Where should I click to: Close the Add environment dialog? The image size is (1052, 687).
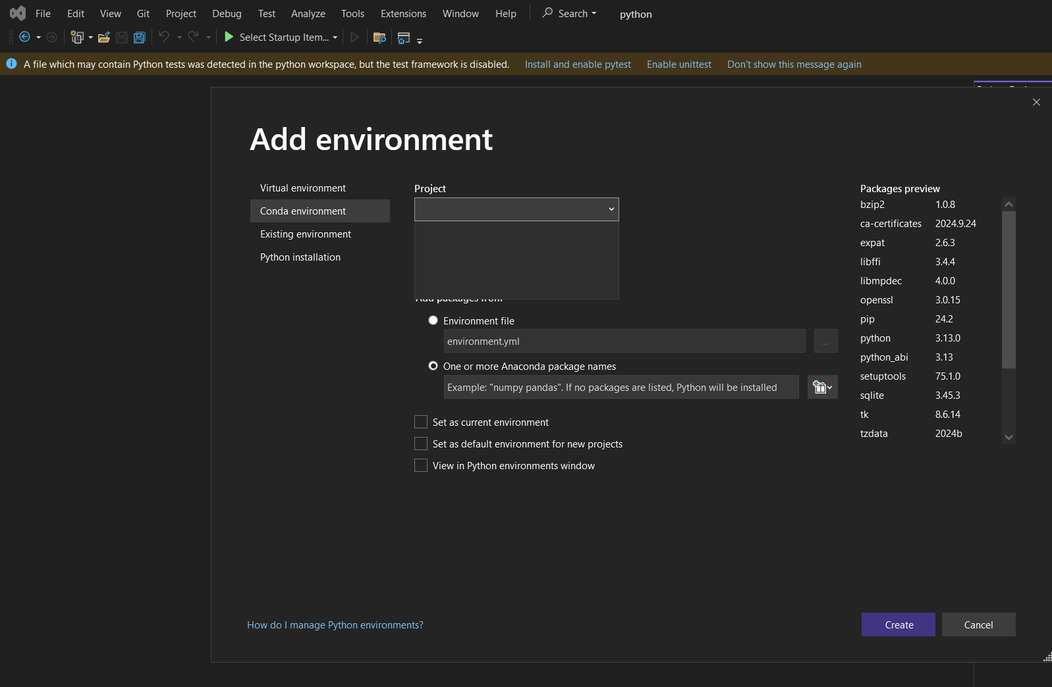1036,102
